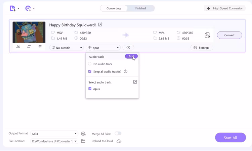Uncheck the opus audio track

(x=90, y=89)
